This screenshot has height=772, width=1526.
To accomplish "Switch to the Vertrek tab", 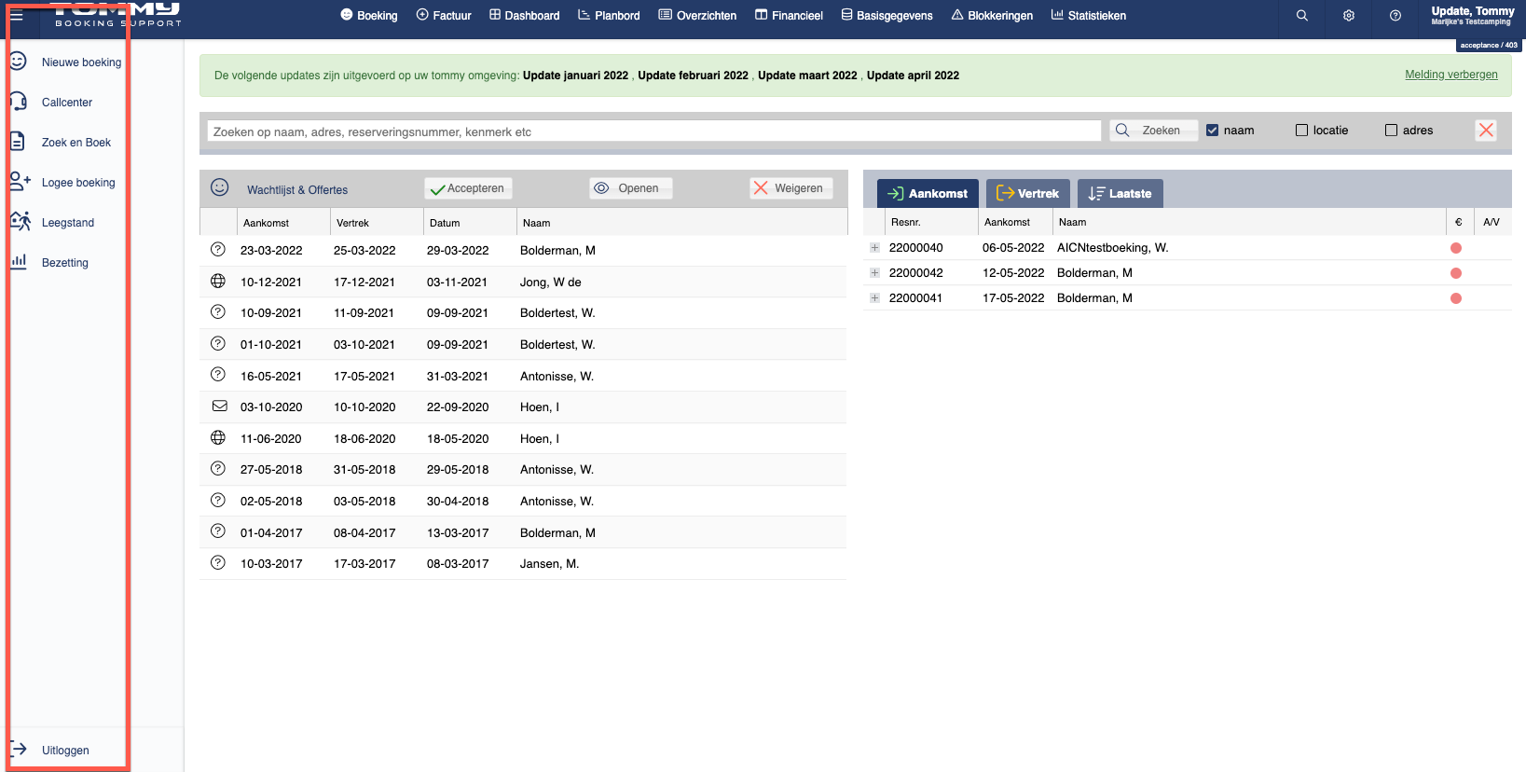I will 1028,193.
